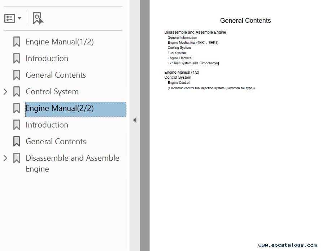Select the highlighted Engine Manual(2/2) bookmark
This screenshot has width=335, height=251.
pyautogui.click(x=76, y=109)
